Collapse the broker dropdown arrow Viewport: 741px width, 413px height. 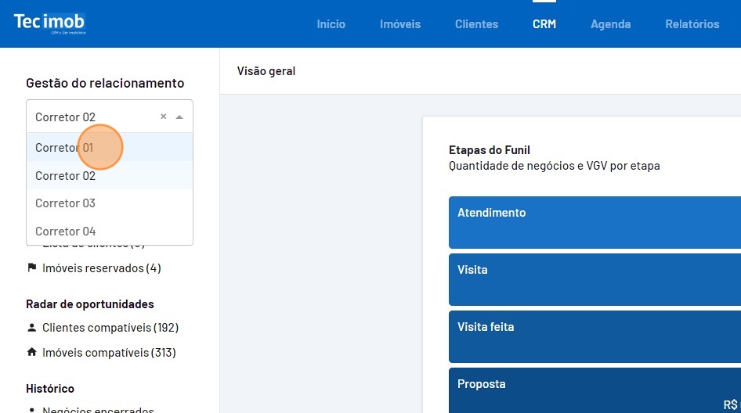pyautogui.click(x=179, y=117)
